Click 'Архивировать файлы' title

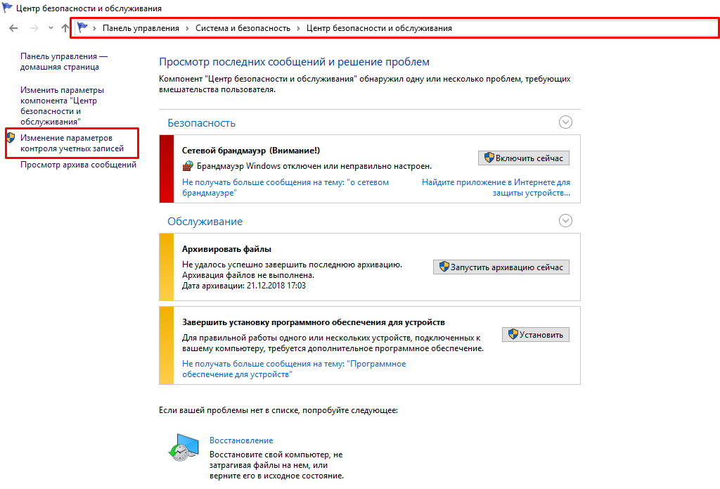(x=226, y=249)
